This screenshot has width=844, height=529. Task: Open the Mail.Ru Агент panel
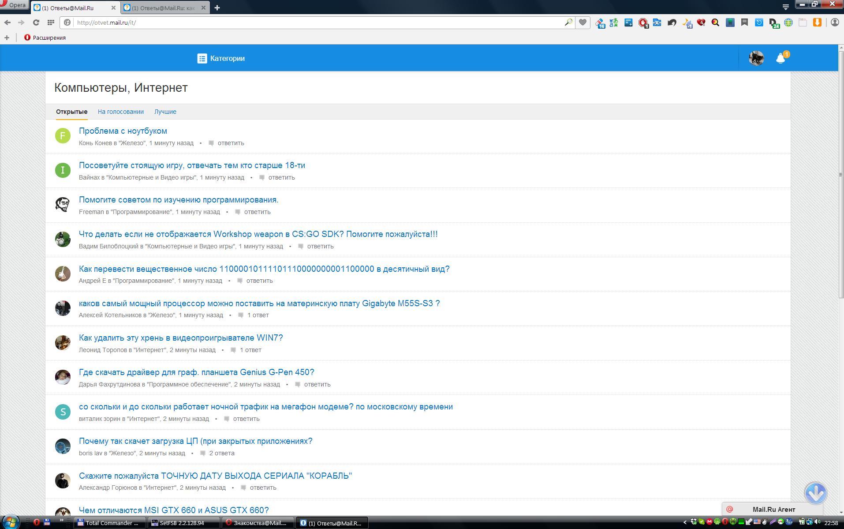(773, 509)
